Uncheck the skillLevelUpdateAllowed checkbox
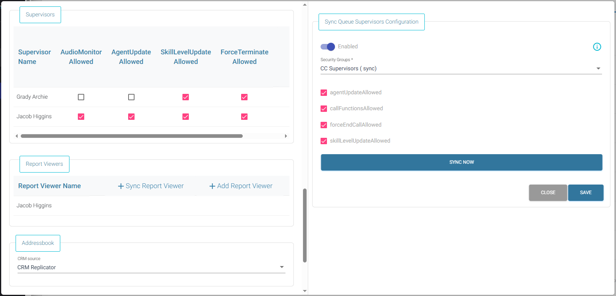 tap(324, 141)
